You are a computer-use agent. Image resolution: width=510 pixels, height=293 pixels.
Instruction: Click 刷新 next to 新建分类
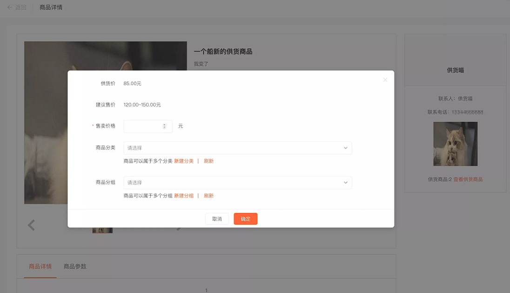209,161
